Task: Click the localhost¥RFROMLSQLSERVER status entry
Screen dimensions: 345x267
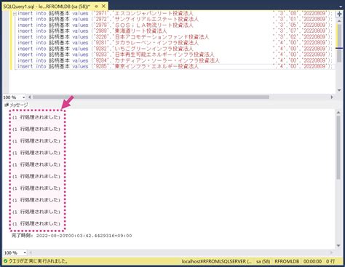Action: pyautogui.click(x=217, y=261)
